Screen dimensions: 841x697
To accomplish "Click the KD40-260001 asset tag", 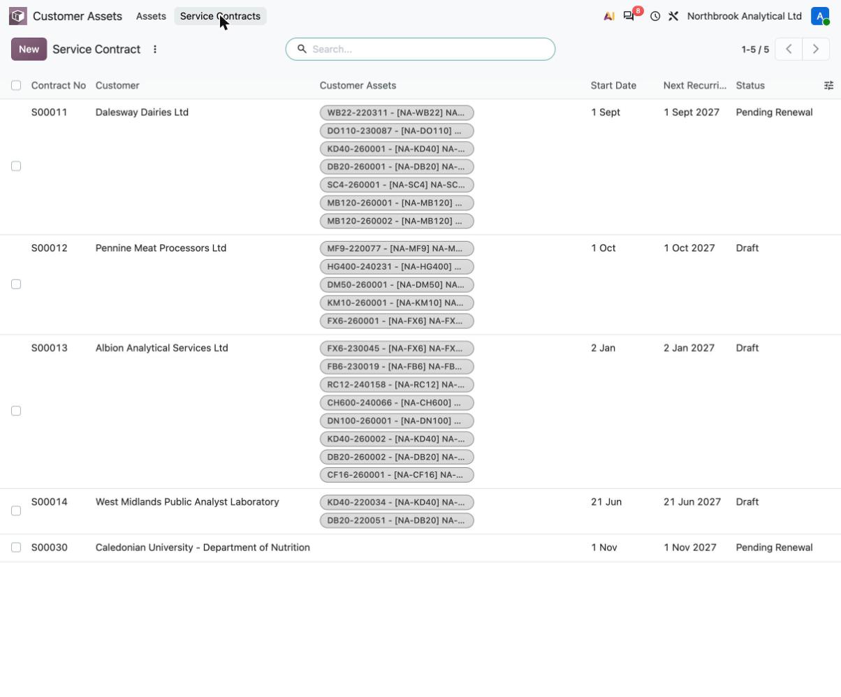I will 397,149.
